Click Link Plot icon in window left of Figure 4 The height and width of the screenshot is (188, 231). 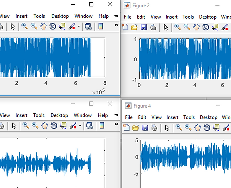coord(89,126)
